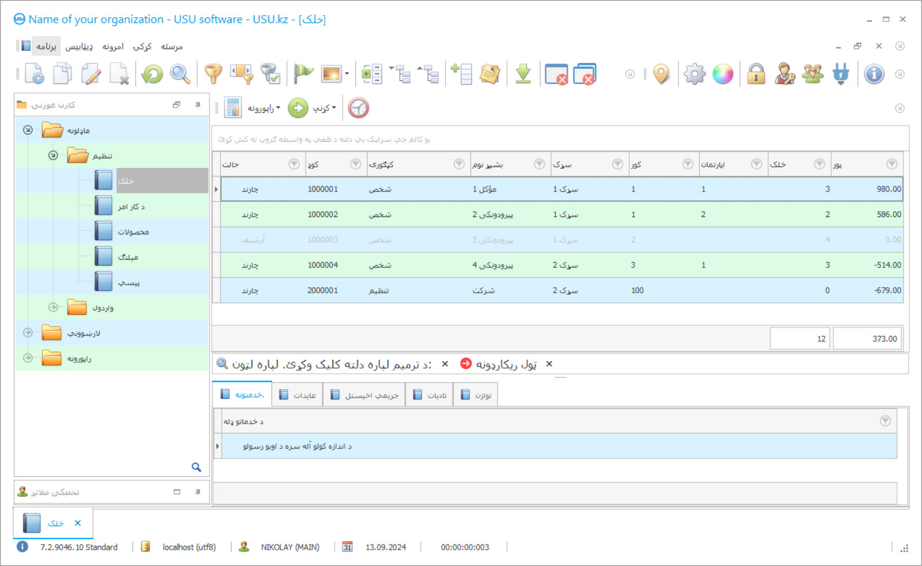922x566 pixels.
Task: Expand the لارښوونې folder in tree
Action: click(28, 333)
